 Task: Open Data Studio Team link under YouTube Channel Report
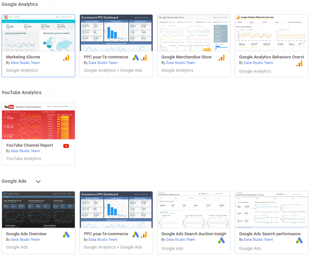point(25,151)
